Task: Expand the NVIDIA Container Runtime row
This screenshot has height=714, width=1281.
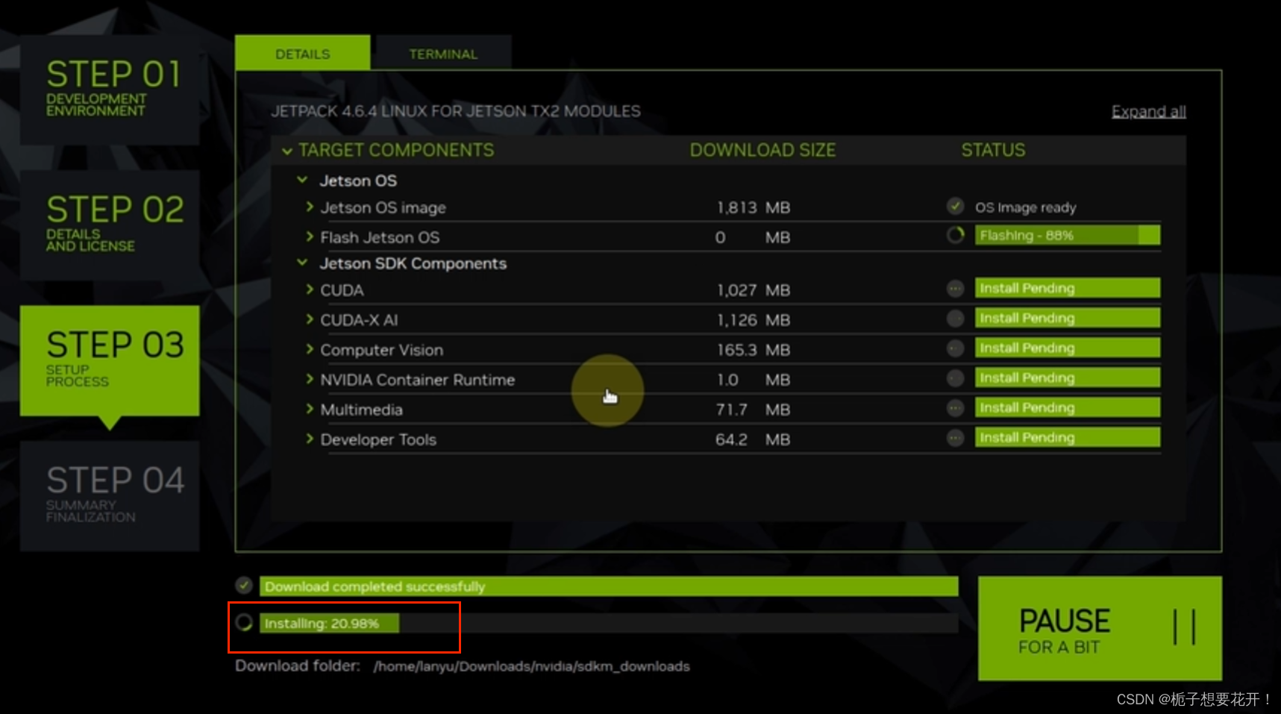Action: 310,379
